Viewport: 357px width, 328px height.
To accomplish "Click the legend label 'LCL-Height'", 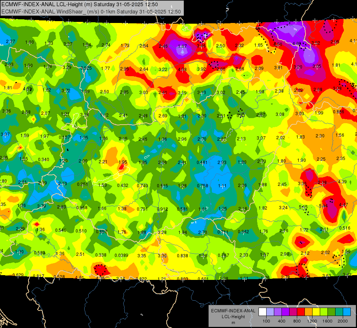I will click(x=233, y=317).
